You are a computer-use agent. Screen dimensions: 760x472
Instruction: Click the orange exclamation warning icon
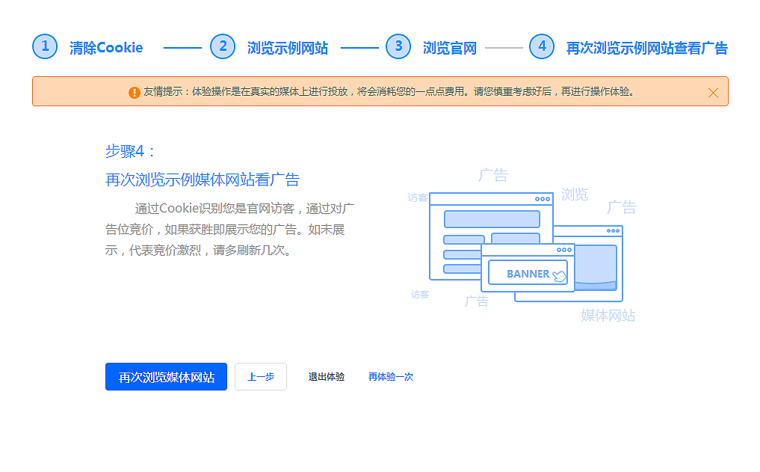tap(135, 92)
